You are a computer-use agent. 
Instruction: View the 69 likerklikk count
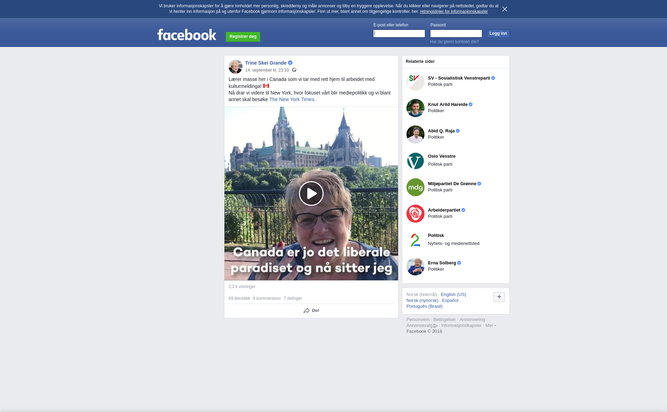(x=239, y=298)
